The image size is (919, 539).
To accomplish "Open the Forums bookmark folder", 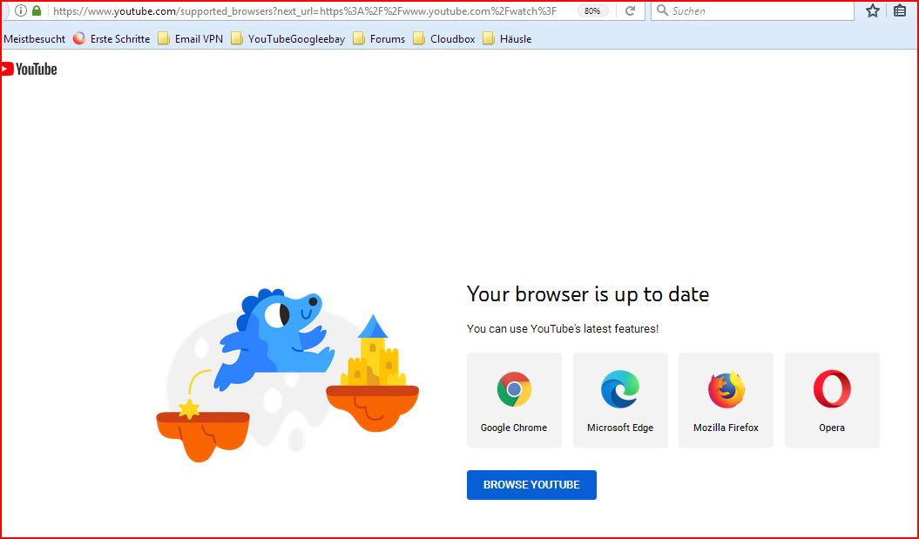I will coord(379,38).
